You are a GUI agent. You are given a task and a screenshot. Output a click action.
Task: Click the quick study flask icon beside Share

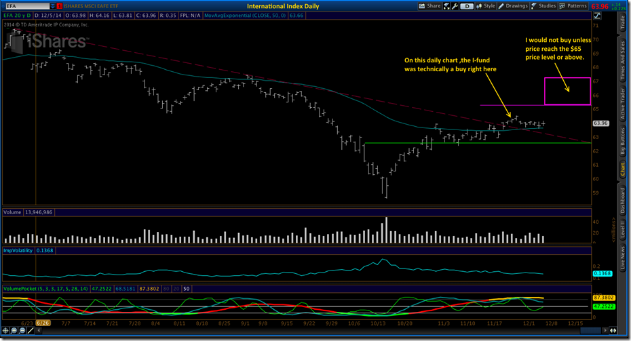[x=447, y=6]
